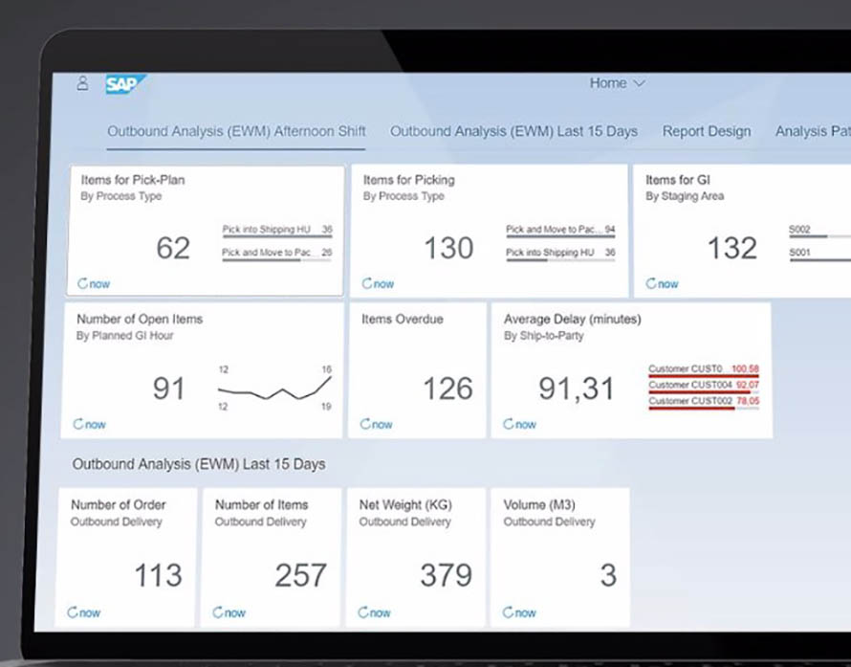
Task: Expand the Home dropdown chevron
Action: pyautogui.click(x=640, y=83)
